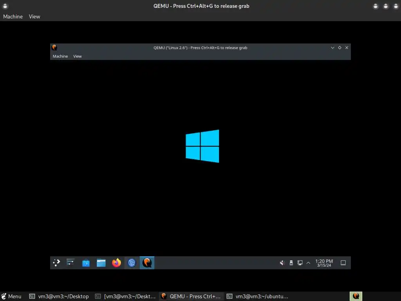This screenshot has width=401, height=301.
Task: Select QEMU - Press Ctrl+... taskbar entry
Action: click(x=191, y=296)
